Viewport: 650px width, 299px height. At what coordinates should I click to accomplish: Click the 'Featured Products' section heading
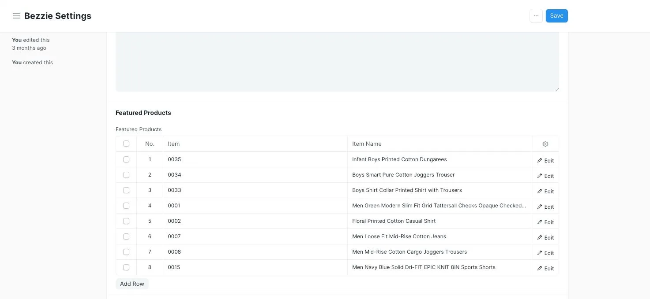pyautogui.click(x=143, y=113)
